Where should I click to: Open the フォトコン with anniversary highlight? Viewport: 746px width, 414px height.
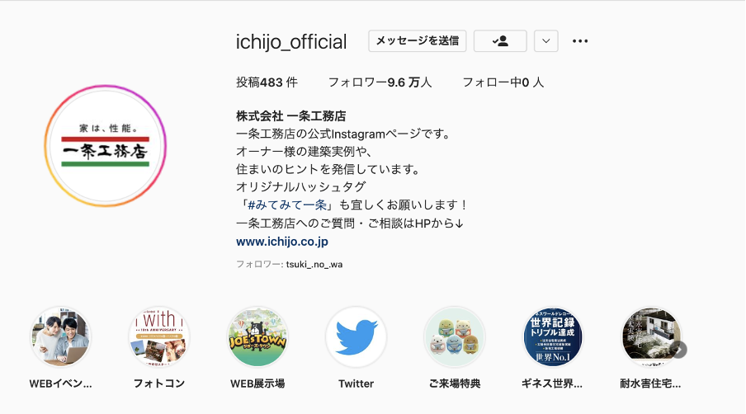[x=159, y=337]
